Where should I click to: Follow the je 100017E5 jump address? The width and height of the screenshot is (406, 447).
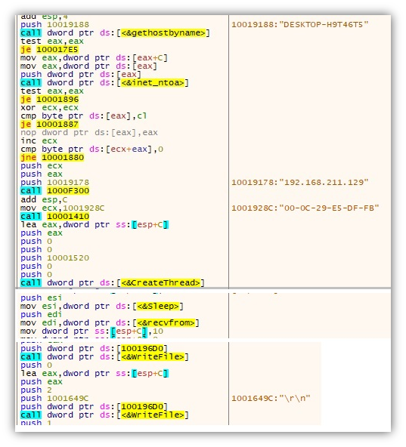point(57,50)
